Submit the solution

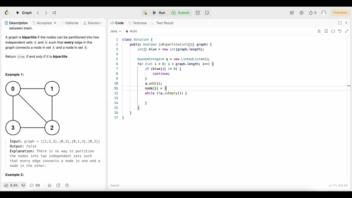[x=180, y=13]
